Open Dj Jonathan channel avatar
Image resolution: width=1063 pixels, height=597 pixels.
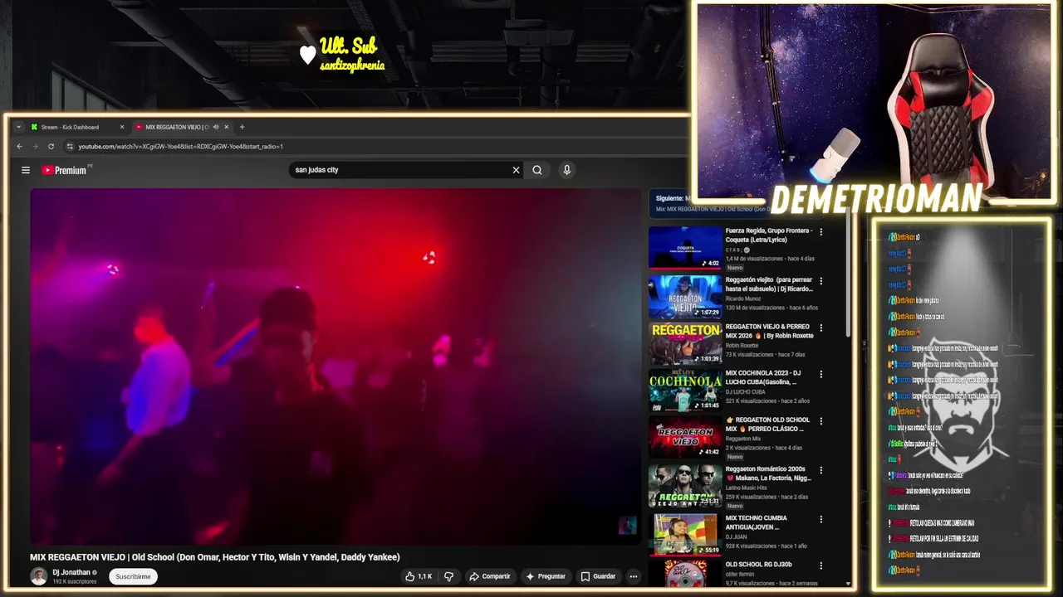point(38,576)
